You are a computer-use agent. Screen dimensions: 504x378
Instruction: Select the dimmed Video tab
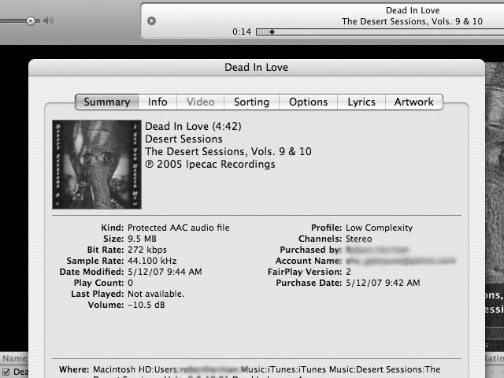coord(201,102)
